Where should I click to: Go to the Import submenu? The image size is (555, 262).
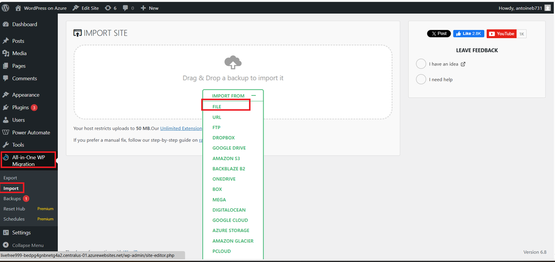tap(11, 188)
